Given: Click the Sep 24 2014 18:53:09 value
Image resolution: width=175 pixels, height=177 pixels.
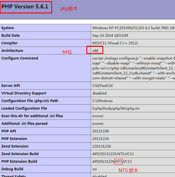Looking at the screenshot, I should pos(110,36).
